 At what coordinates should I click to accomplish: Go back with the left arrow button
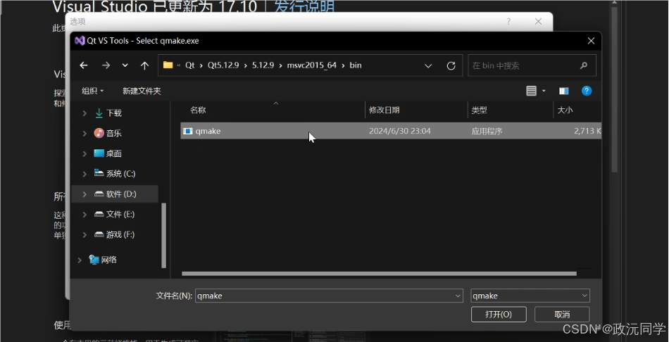(84, 65)
